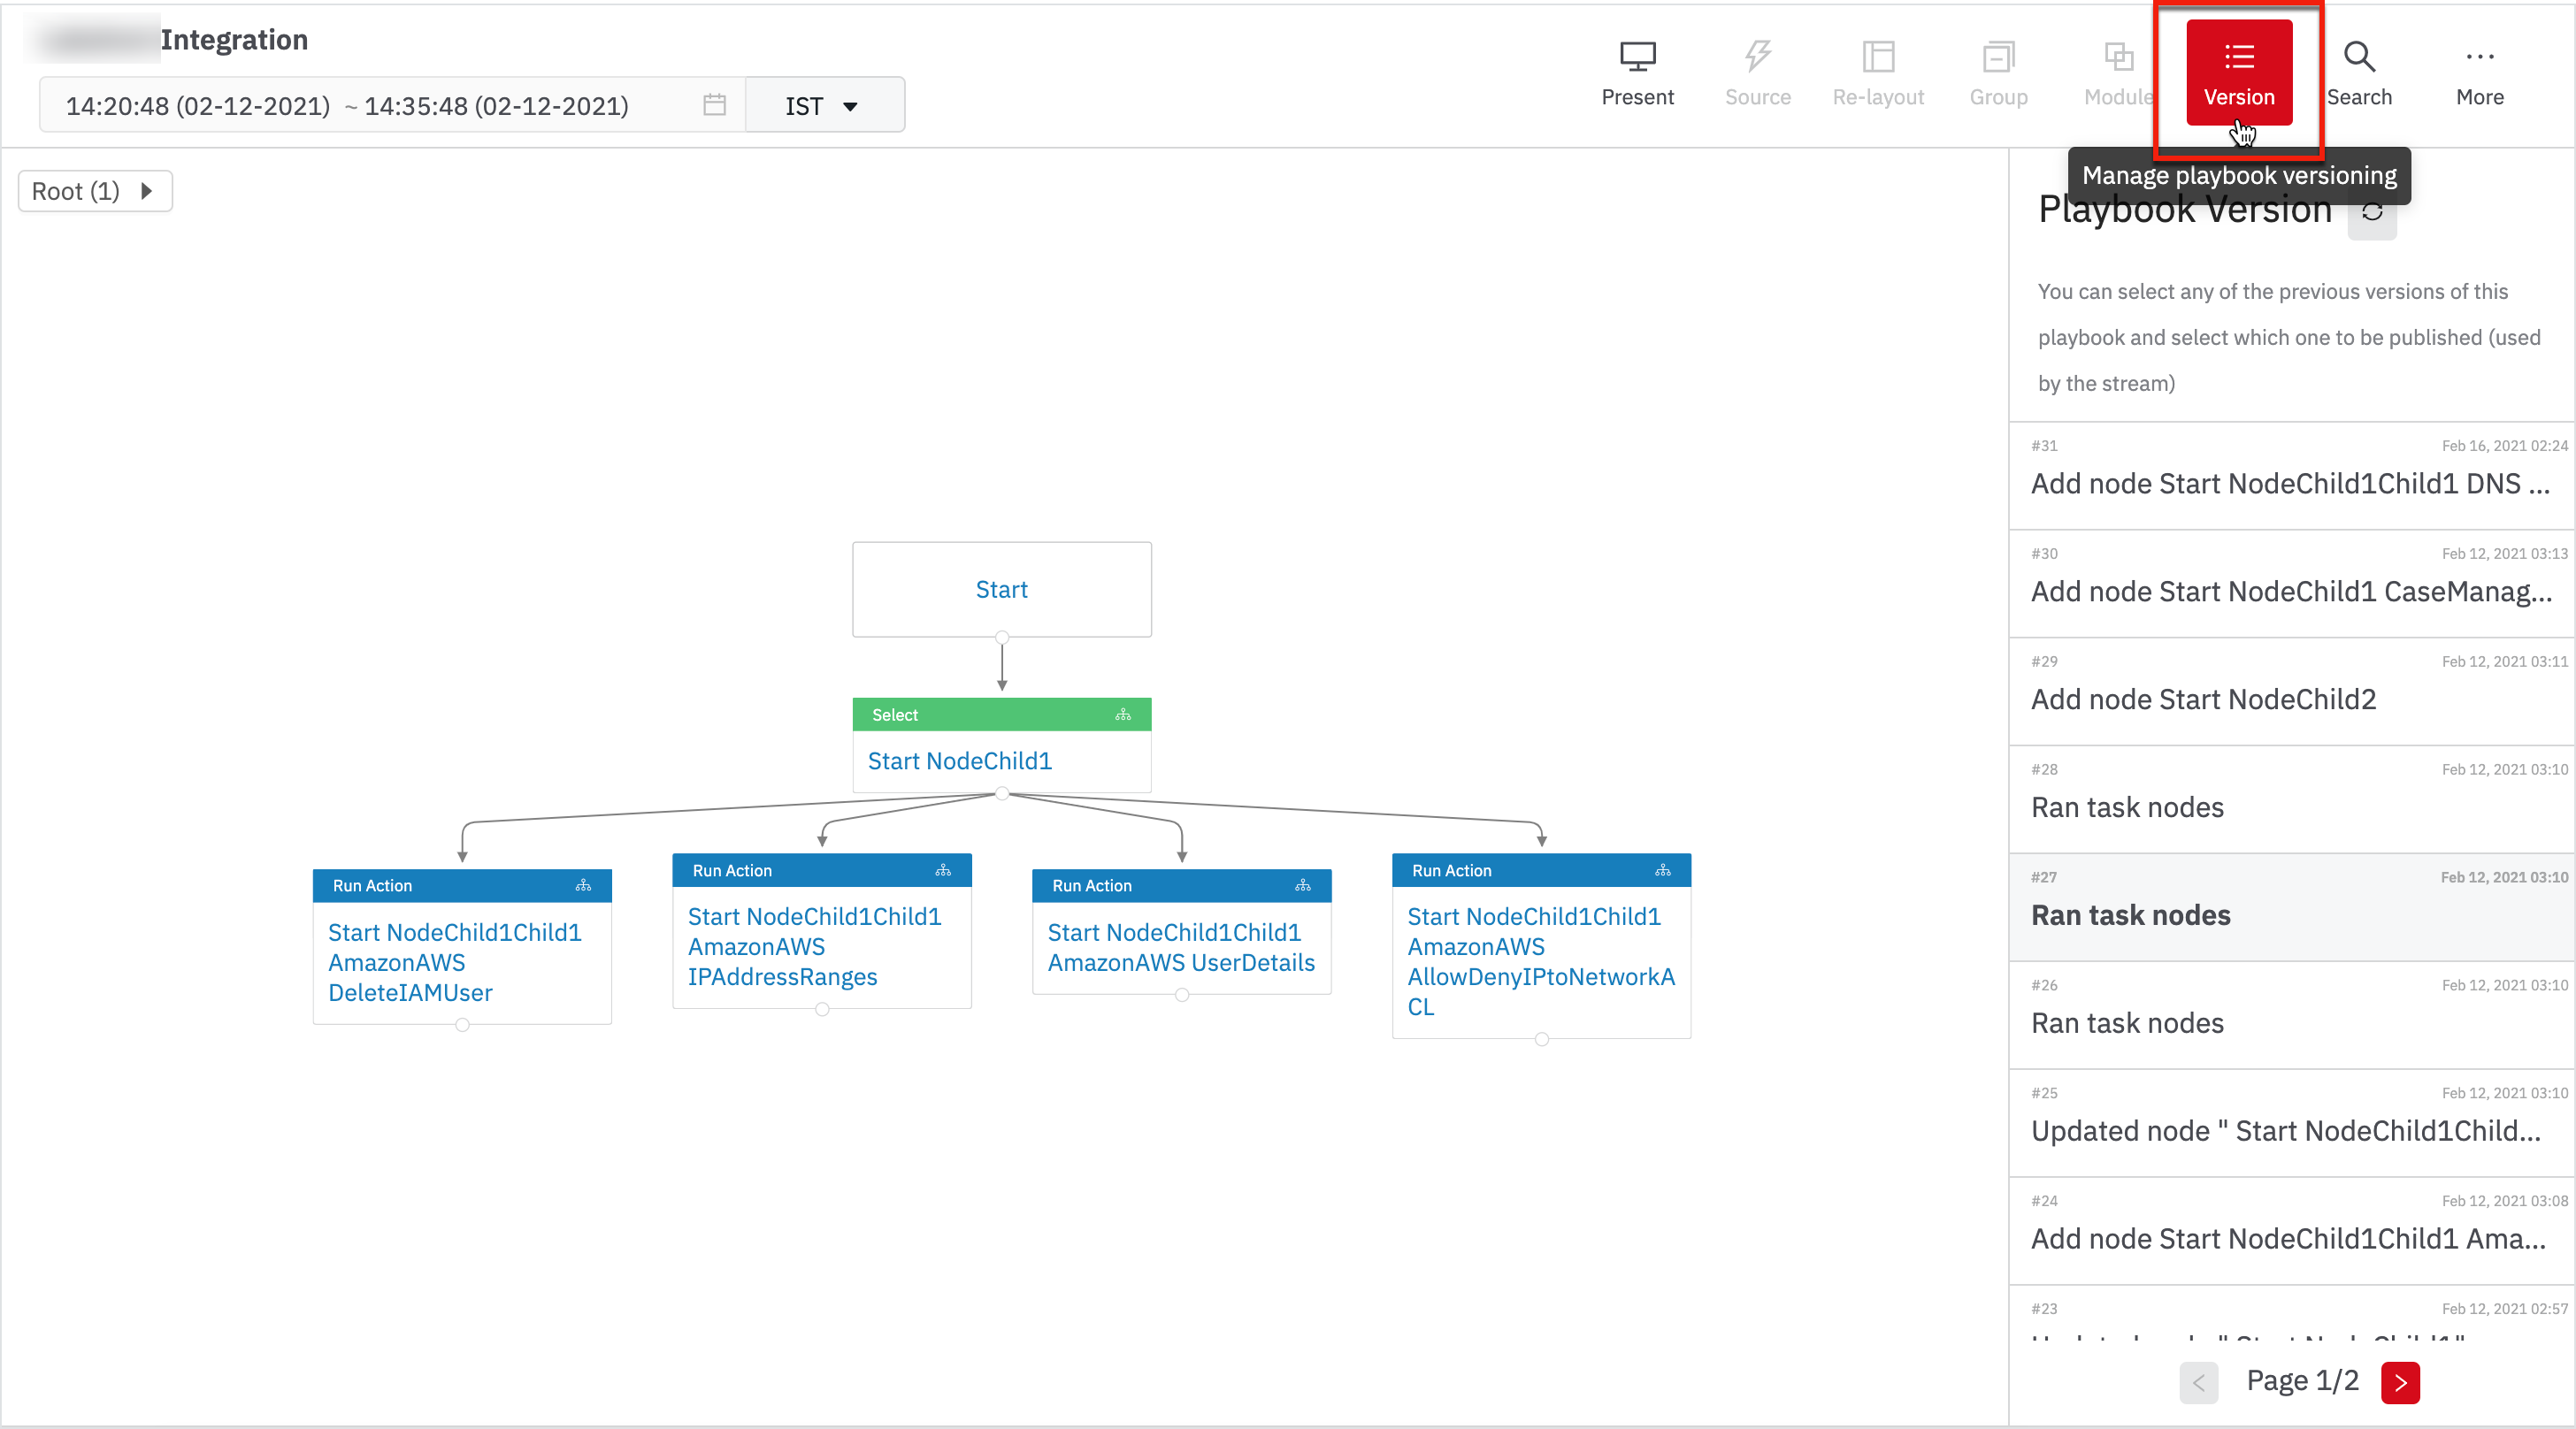Click hierarchy icon on AllowDenyIPtoNetworkACL node

point(1662,870)
